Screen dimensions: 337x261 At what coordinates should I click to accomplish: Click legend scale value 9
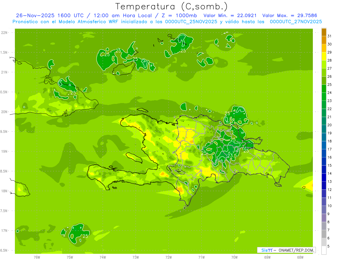[329, 214]
